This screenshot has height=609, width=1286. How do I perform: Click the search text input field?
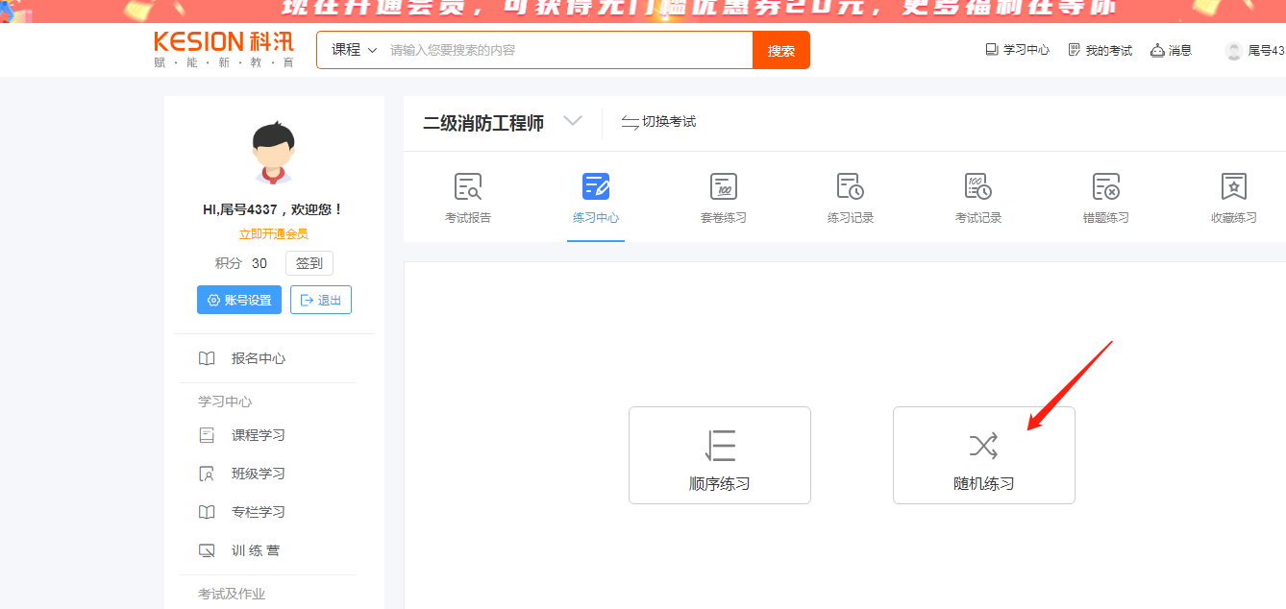[567, 50]
